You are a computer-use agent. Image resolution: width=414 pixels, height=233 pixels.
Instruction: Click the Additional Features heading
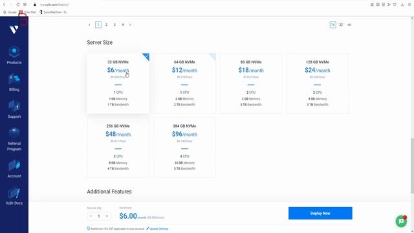109,192
